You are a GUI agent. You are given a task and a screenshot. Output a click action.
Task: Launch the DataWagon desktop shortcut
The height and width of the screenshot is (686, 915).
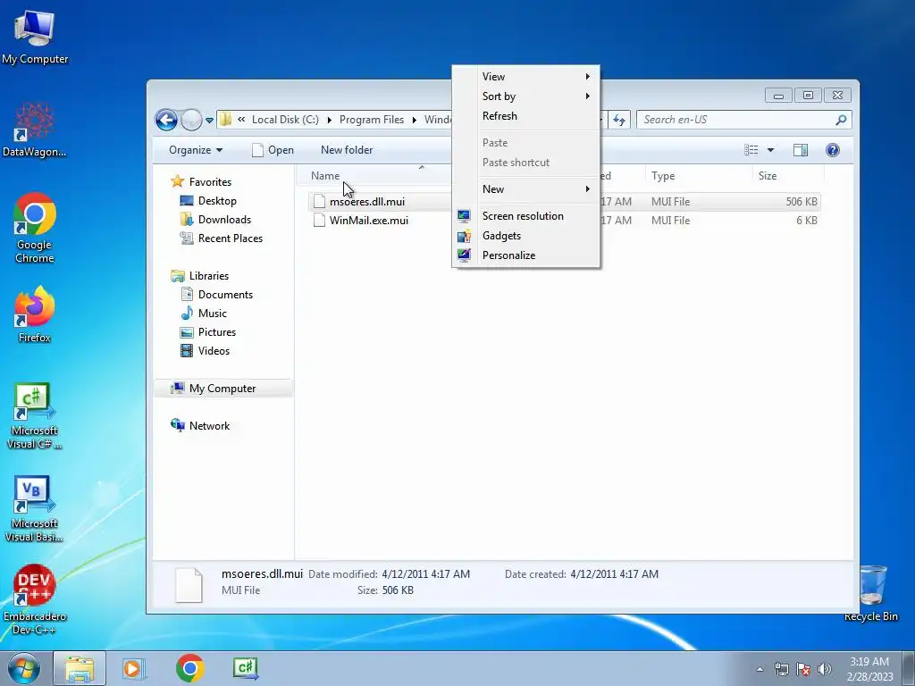point(35,130)
